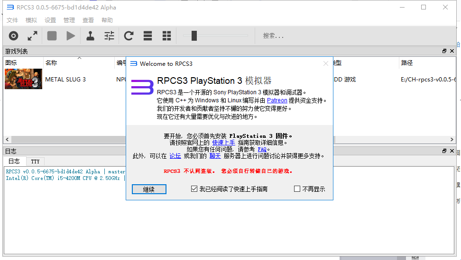This screenshot has height=260, width=461.
Task: Open the 设置 menu
Action: (x=50, y=20)
